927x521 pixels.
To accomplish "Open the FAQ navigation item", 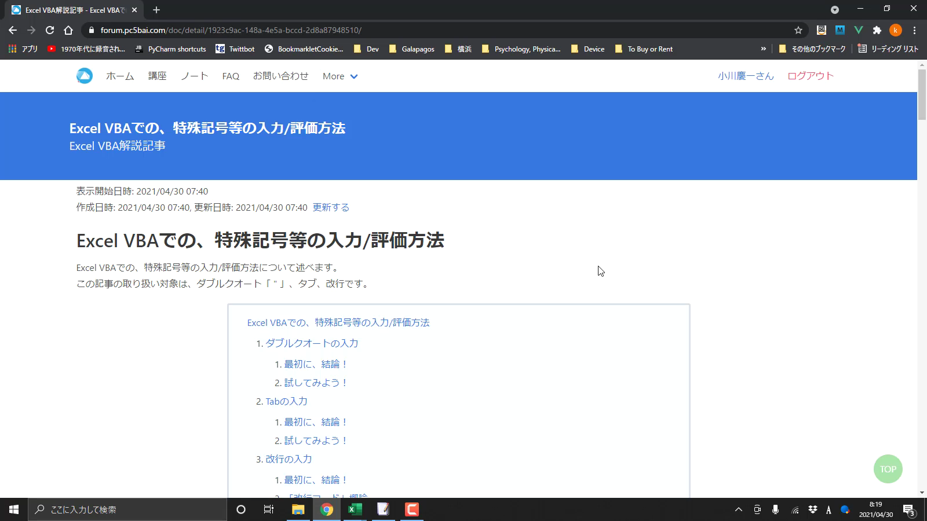I will point(231,76).
